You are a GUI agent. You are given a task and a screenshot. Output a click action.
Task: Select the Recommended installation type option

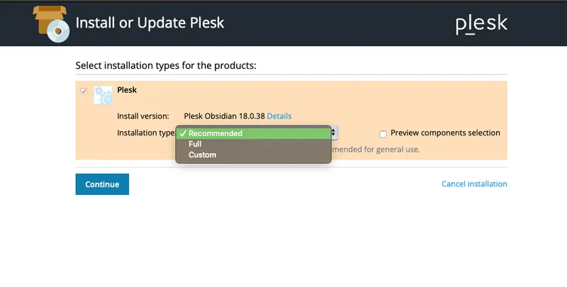tap(215, 133)
